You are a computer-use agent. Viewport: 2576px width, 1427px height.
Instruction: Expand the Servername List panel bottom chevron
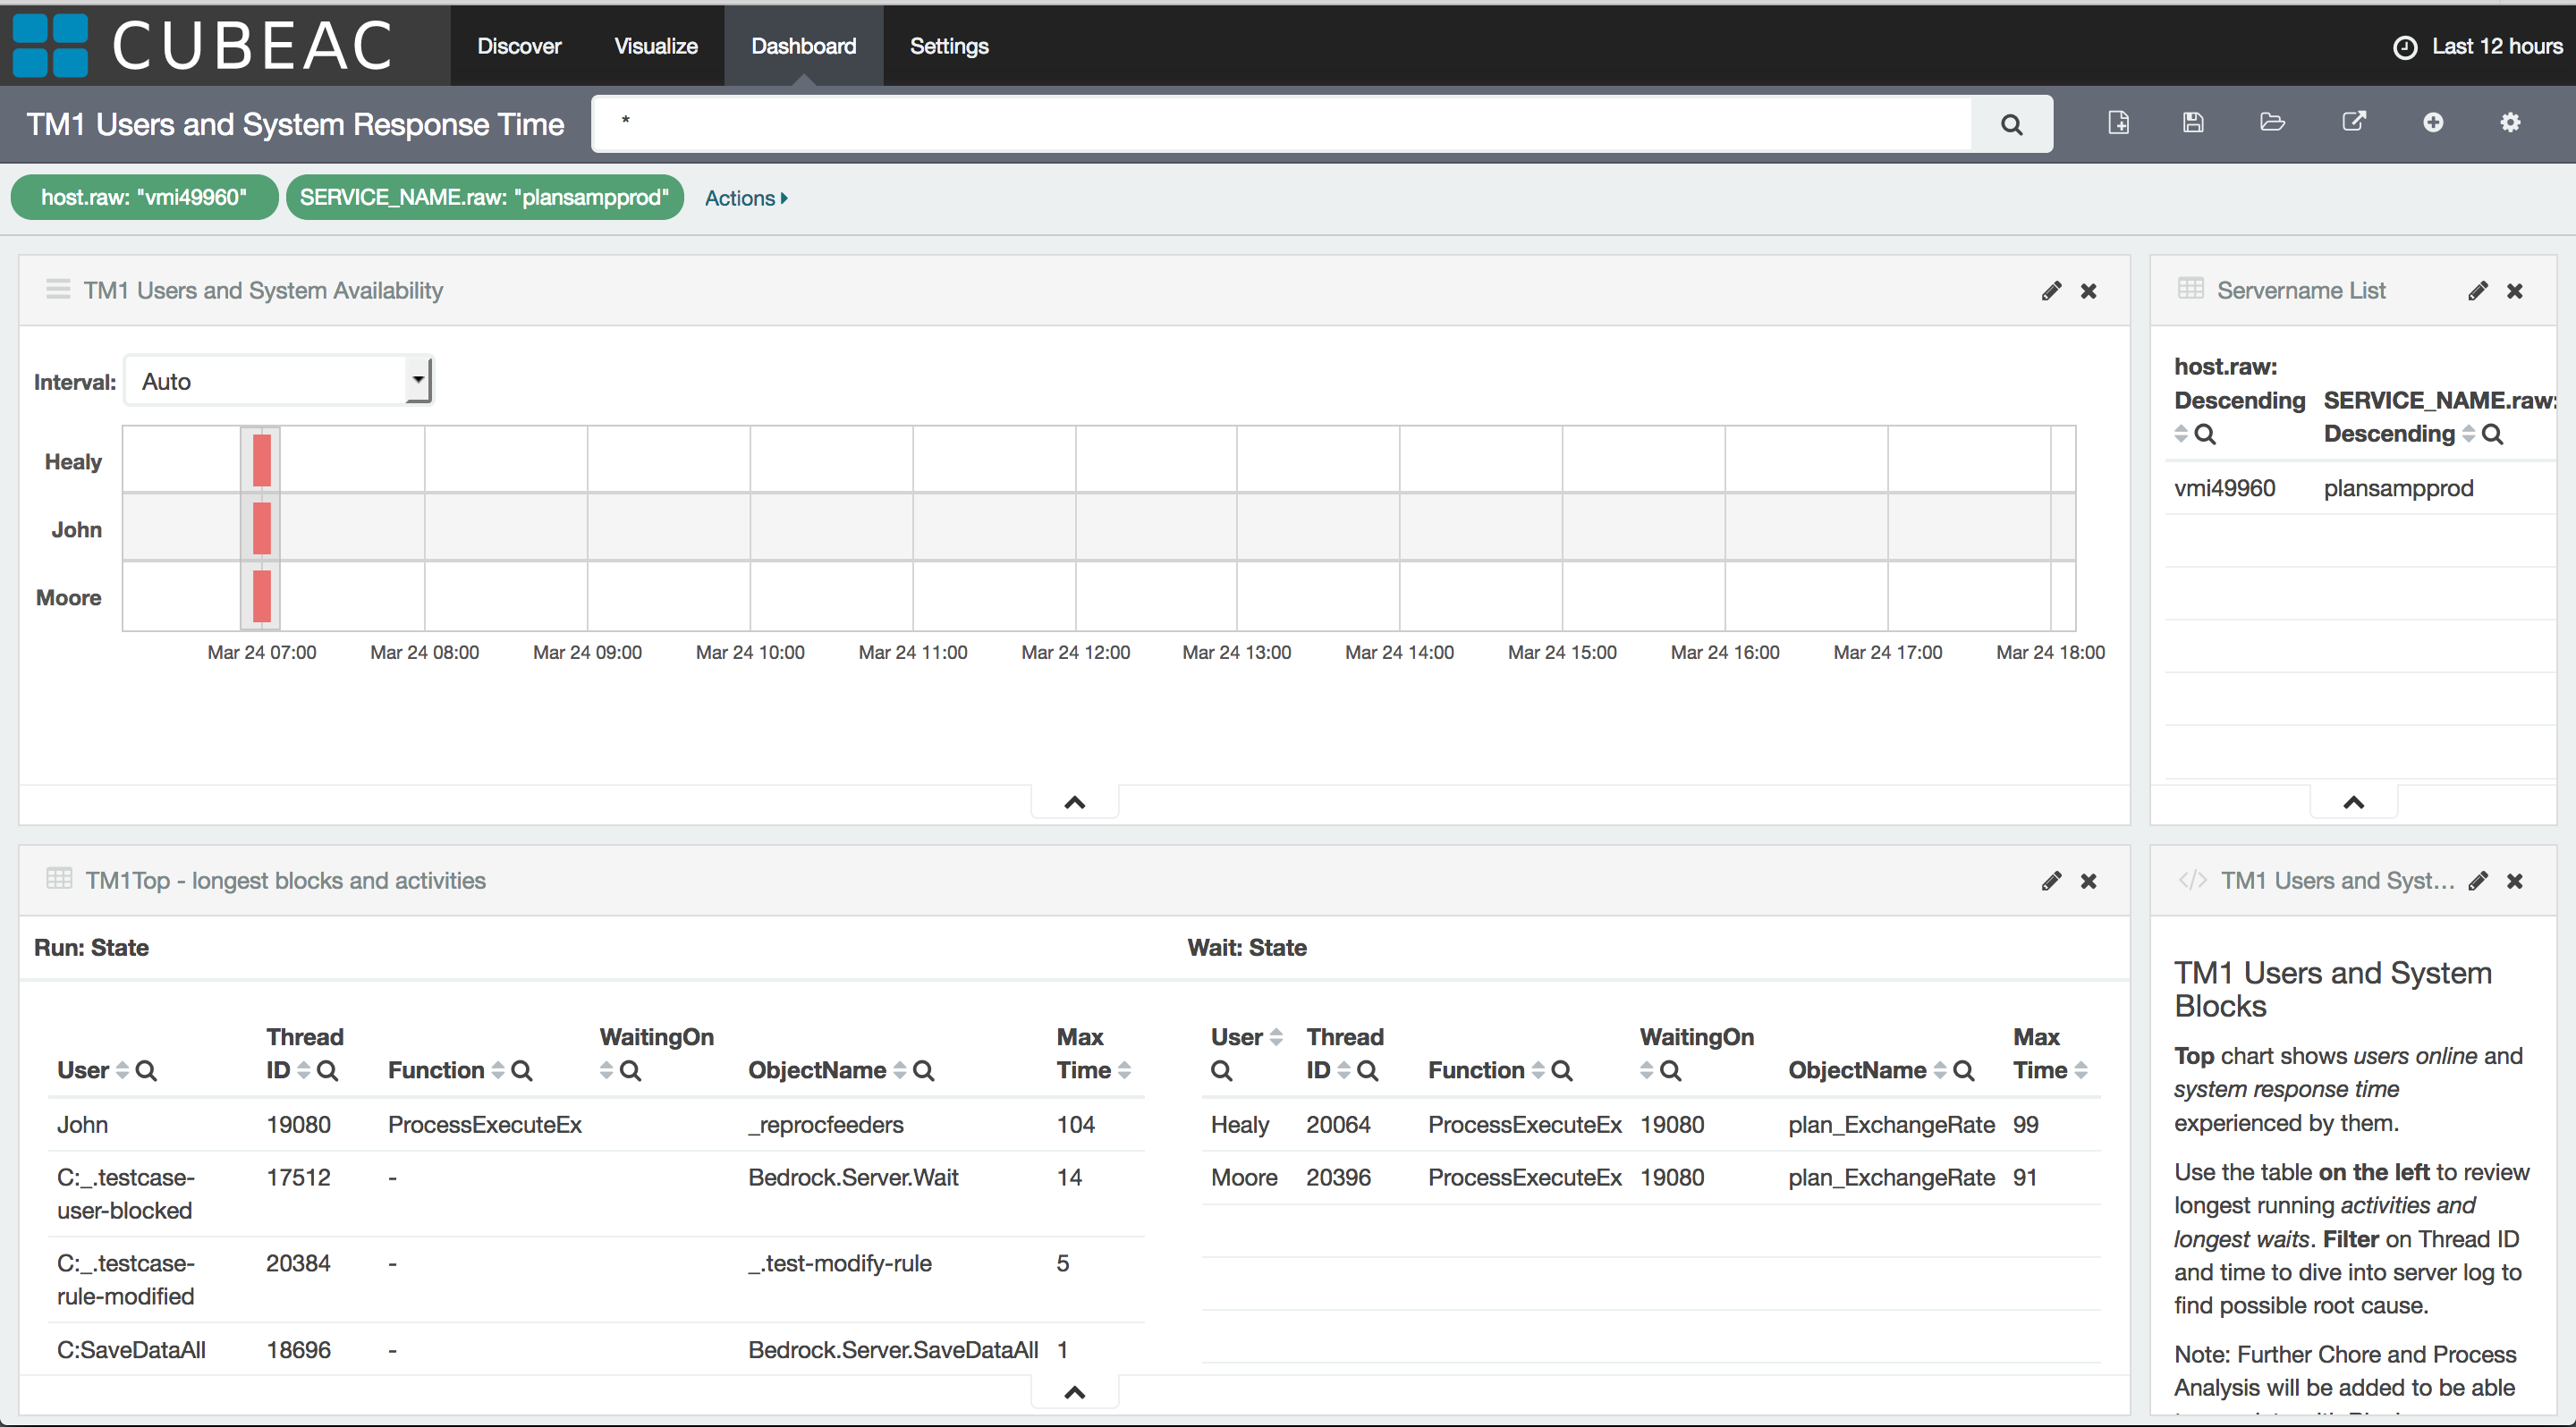click(2351, 803)
